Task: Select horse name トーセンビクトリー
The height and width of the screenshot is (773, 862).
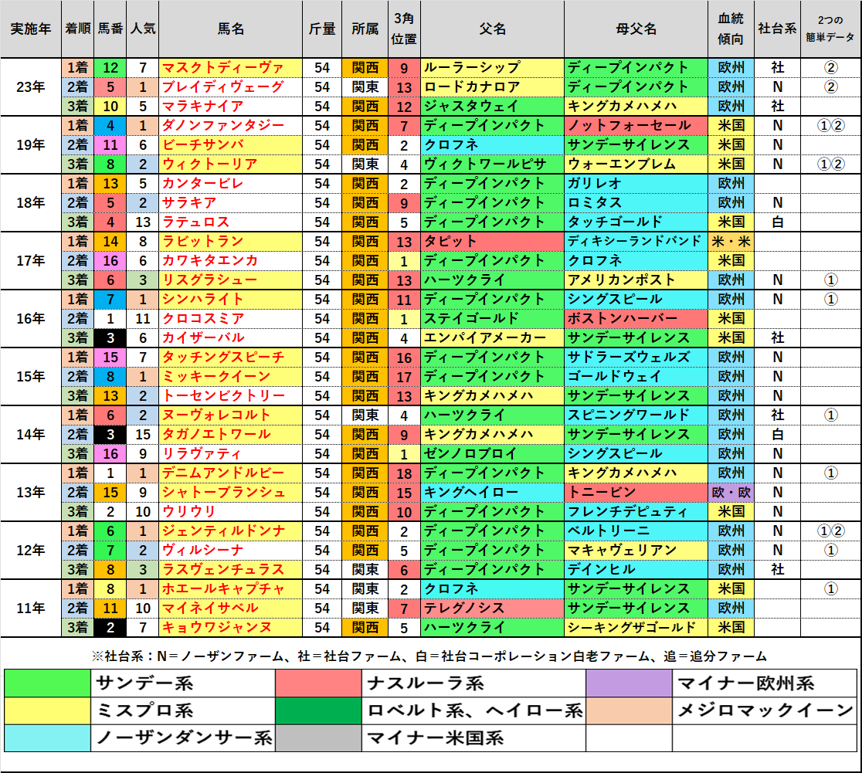Action: point(230,396)
